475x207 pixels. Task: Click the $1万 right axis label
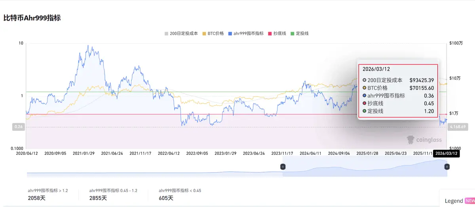click(454, 113)
